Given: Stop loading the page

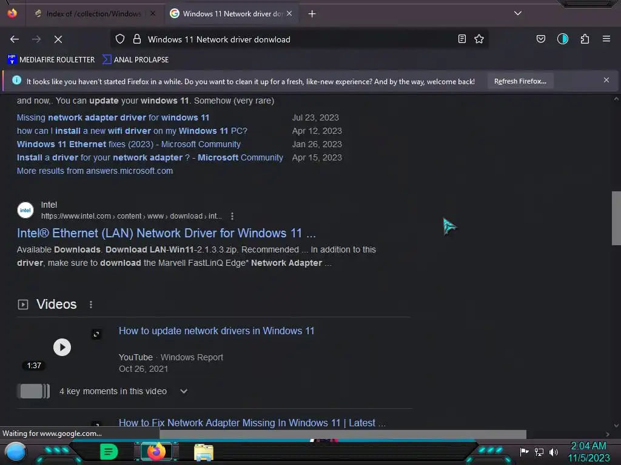Looking at the screenshot, I should point(58,39).
